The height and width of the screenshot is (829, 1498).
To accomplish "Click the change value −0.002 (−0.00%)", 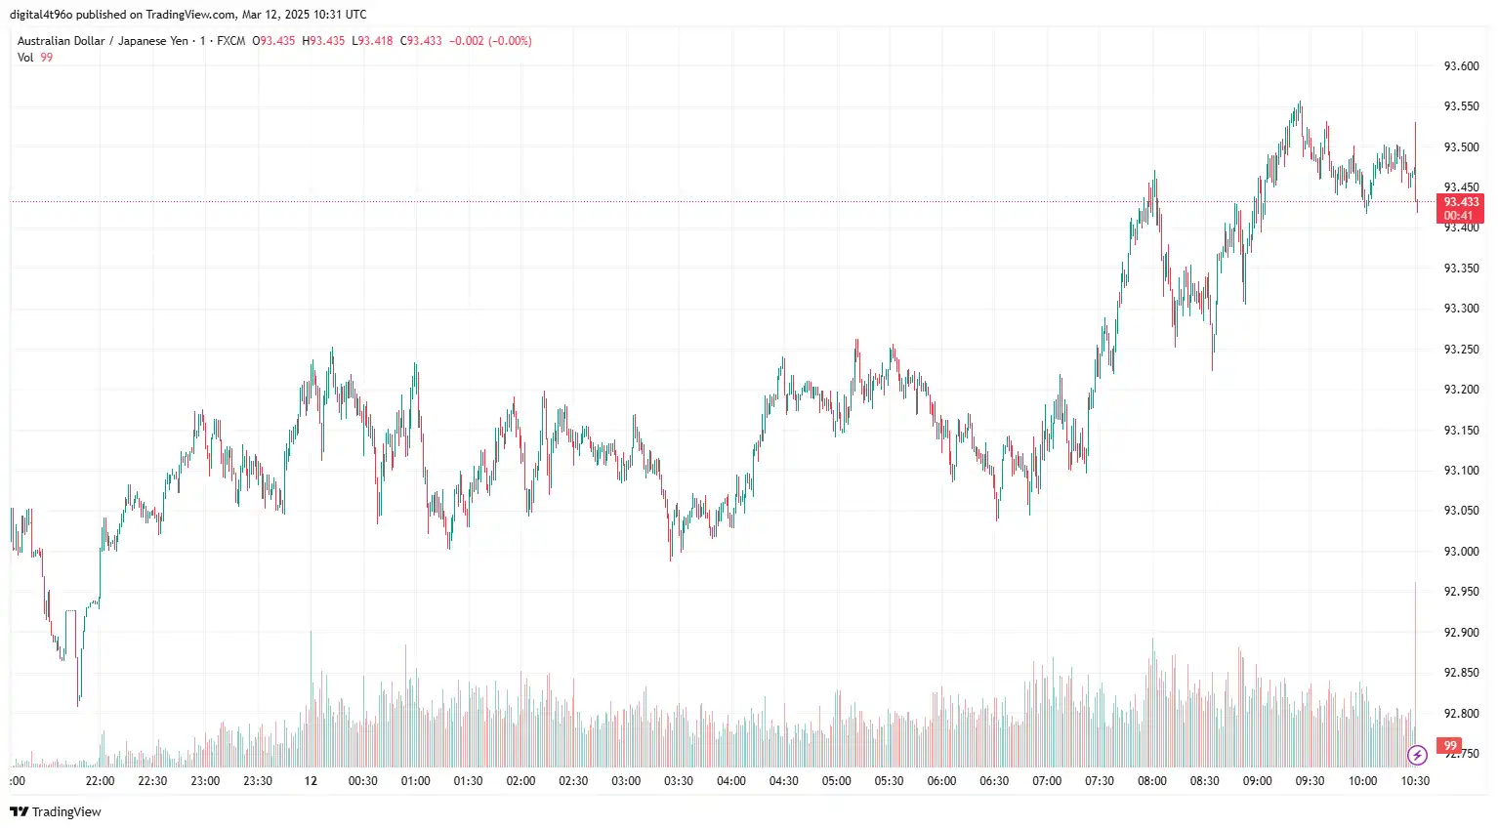I will pos(490,41).
